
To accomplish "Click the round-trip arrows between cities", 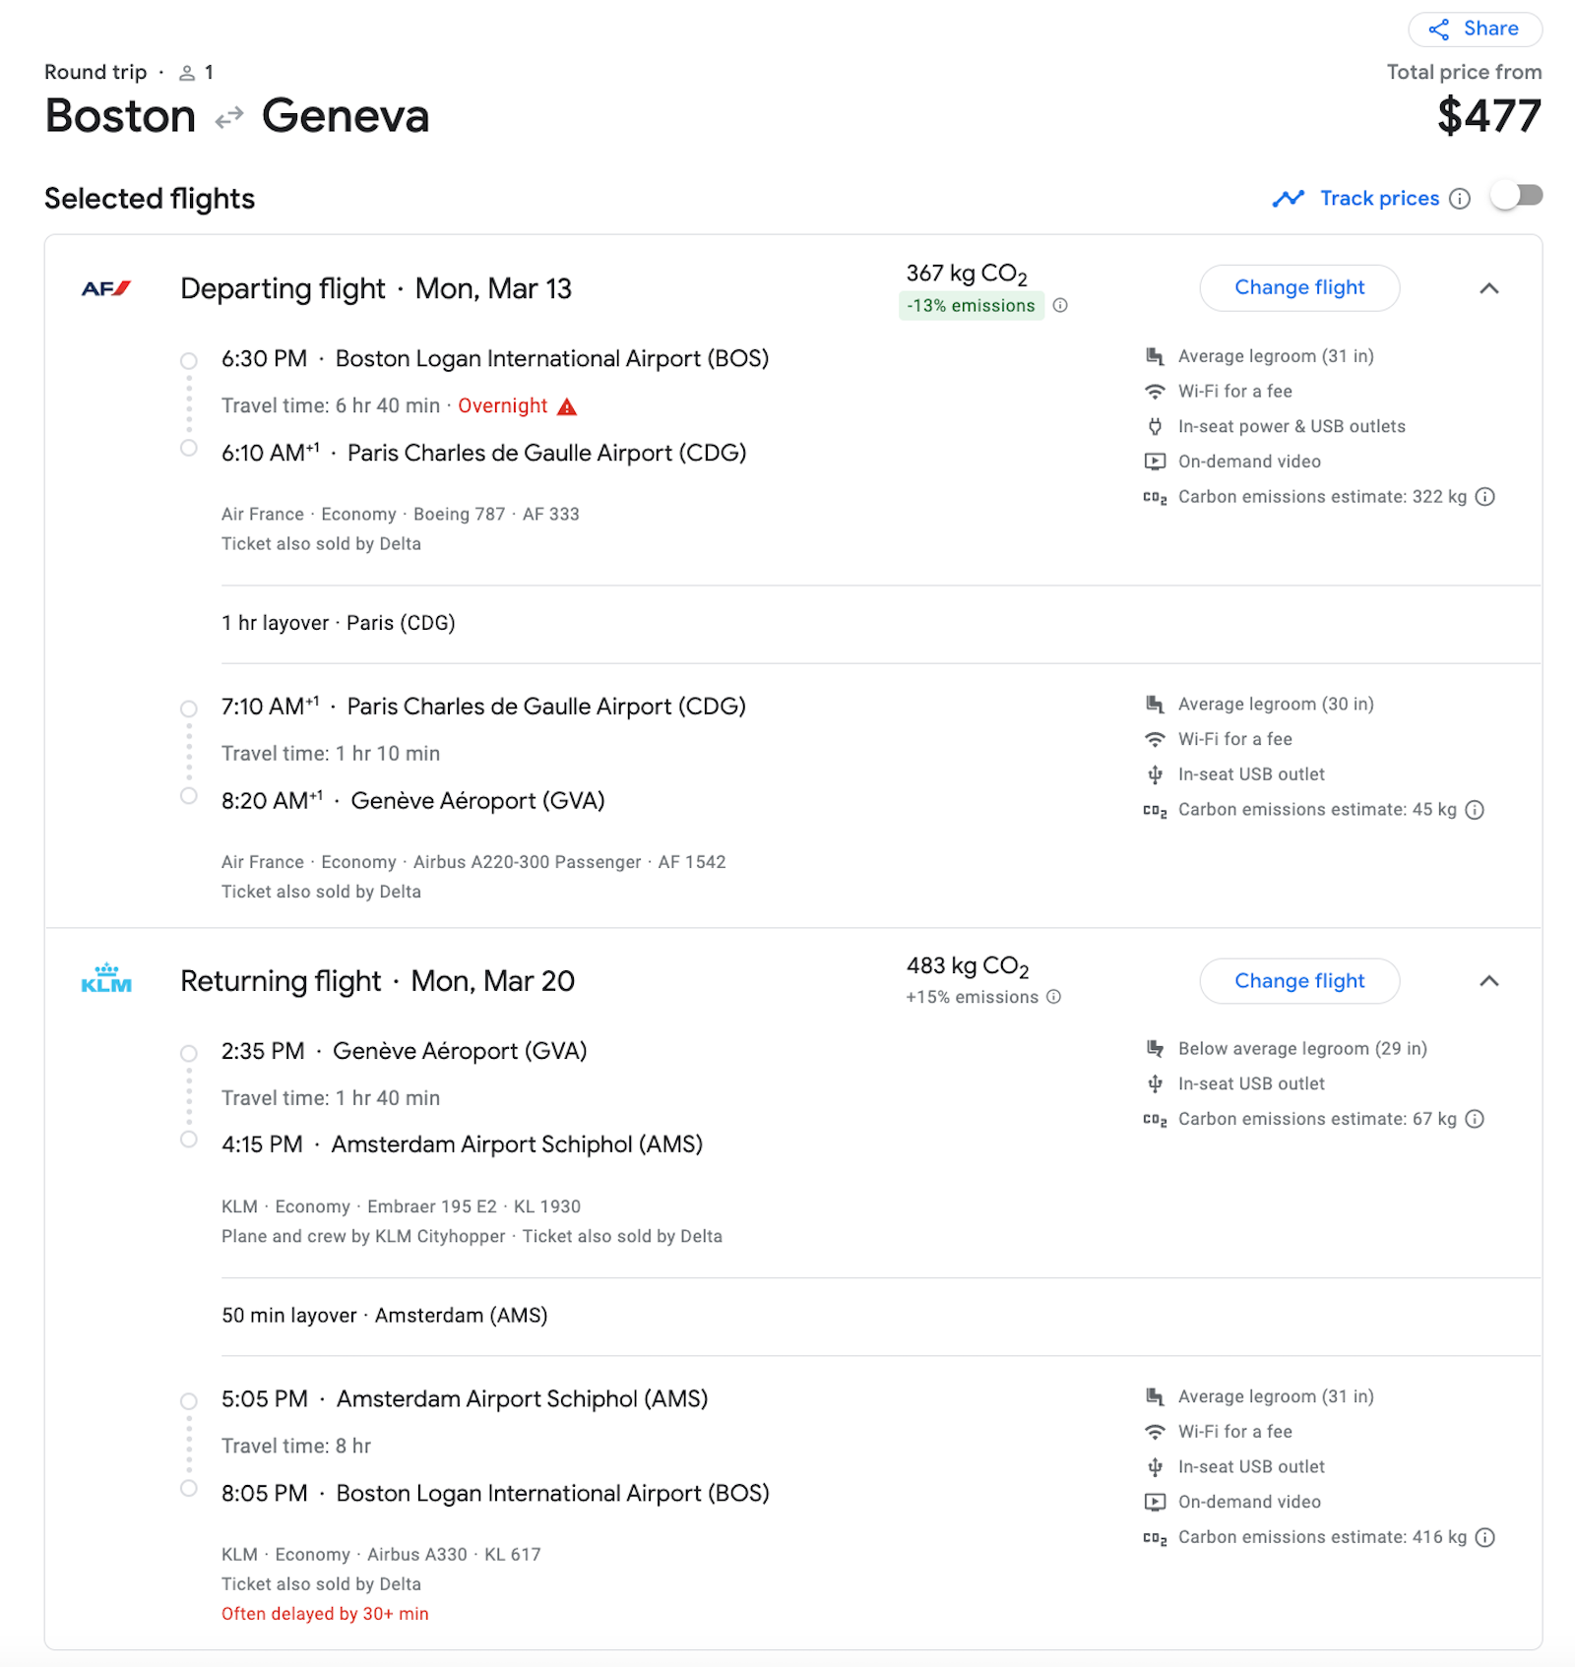I will click(x=229, y=118).
